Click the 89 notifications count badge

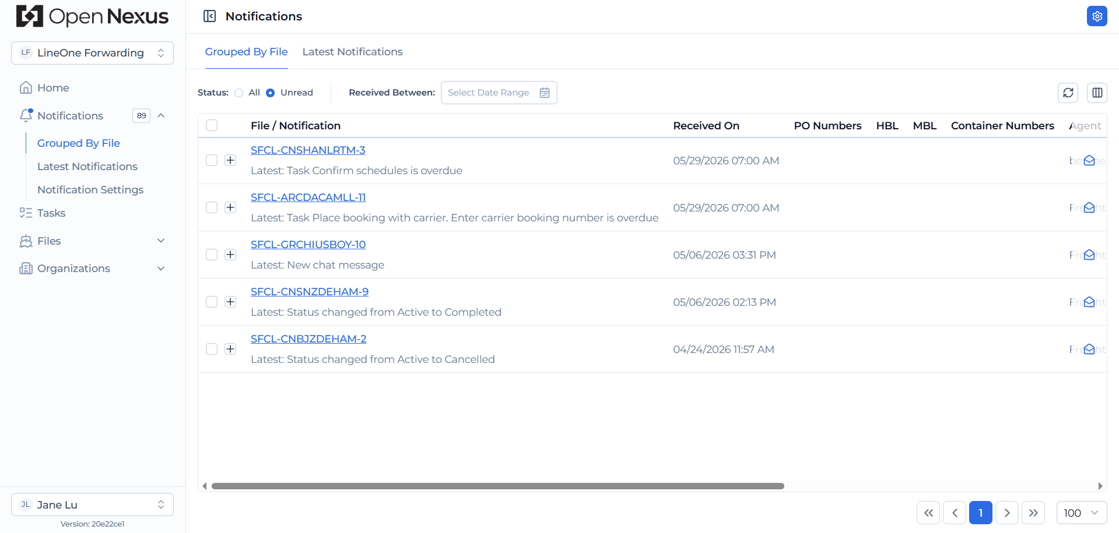[x=141, y=115]
